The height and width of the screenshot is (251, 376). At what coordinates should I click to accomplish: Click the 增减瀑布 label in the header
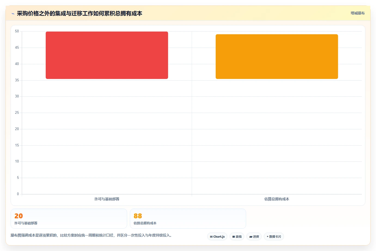(x=357, y=13)
